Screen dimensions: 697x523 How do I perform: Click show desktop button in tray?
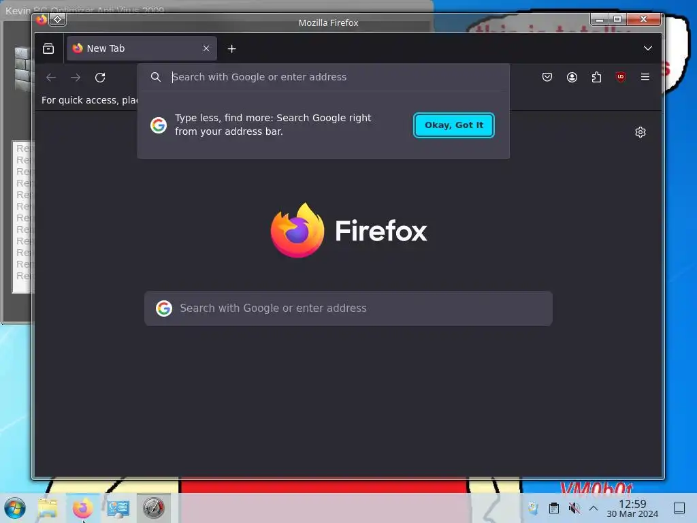[679, 508]
